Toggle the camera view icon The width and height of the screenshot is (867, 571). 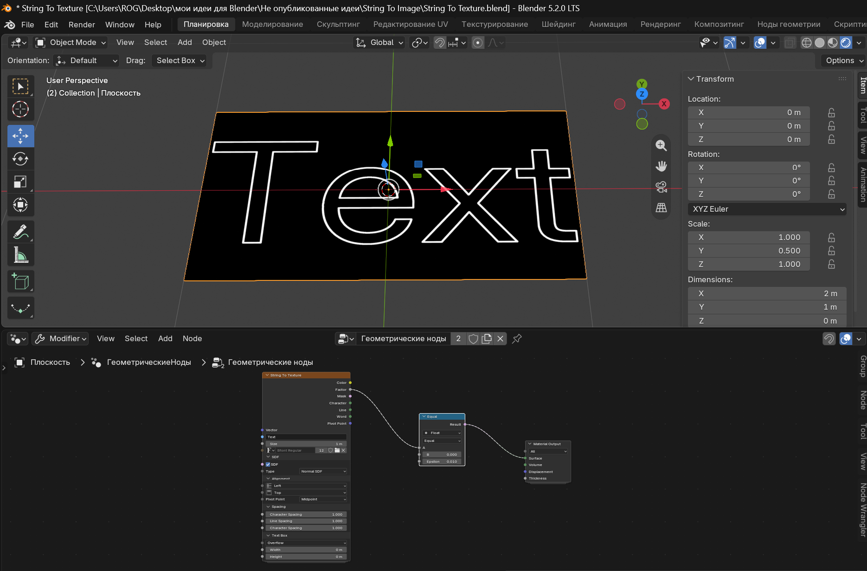click(x=661, y=187)
